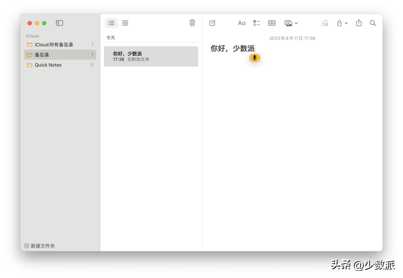Click the 新建文件夹 button
403x278 pixels.
point(39,246)
